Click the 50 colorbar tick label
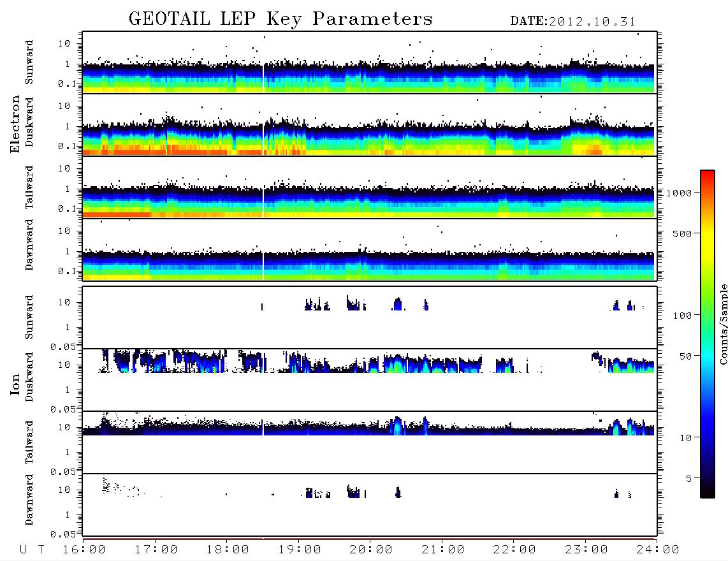Screen dimensions: 728x561 click(x=686, y=356)
